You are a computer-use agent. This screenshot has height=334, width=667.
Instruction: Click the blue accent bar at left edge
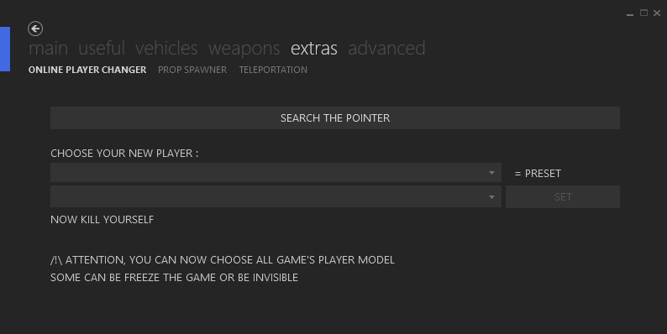point(5,49)
